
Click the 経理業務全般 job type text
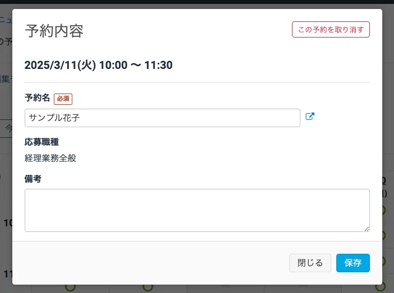tap(50, 158)
